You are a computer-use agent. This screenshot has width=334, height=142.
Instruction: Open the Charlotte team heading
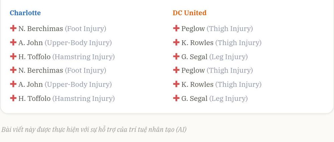click(x=25, y=13)
